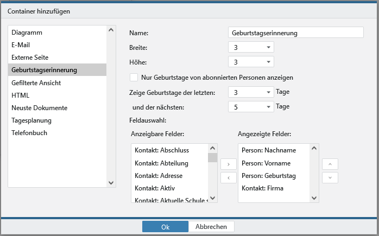
Task: Choose Tagesplanung container type
Action: [31, 120]
